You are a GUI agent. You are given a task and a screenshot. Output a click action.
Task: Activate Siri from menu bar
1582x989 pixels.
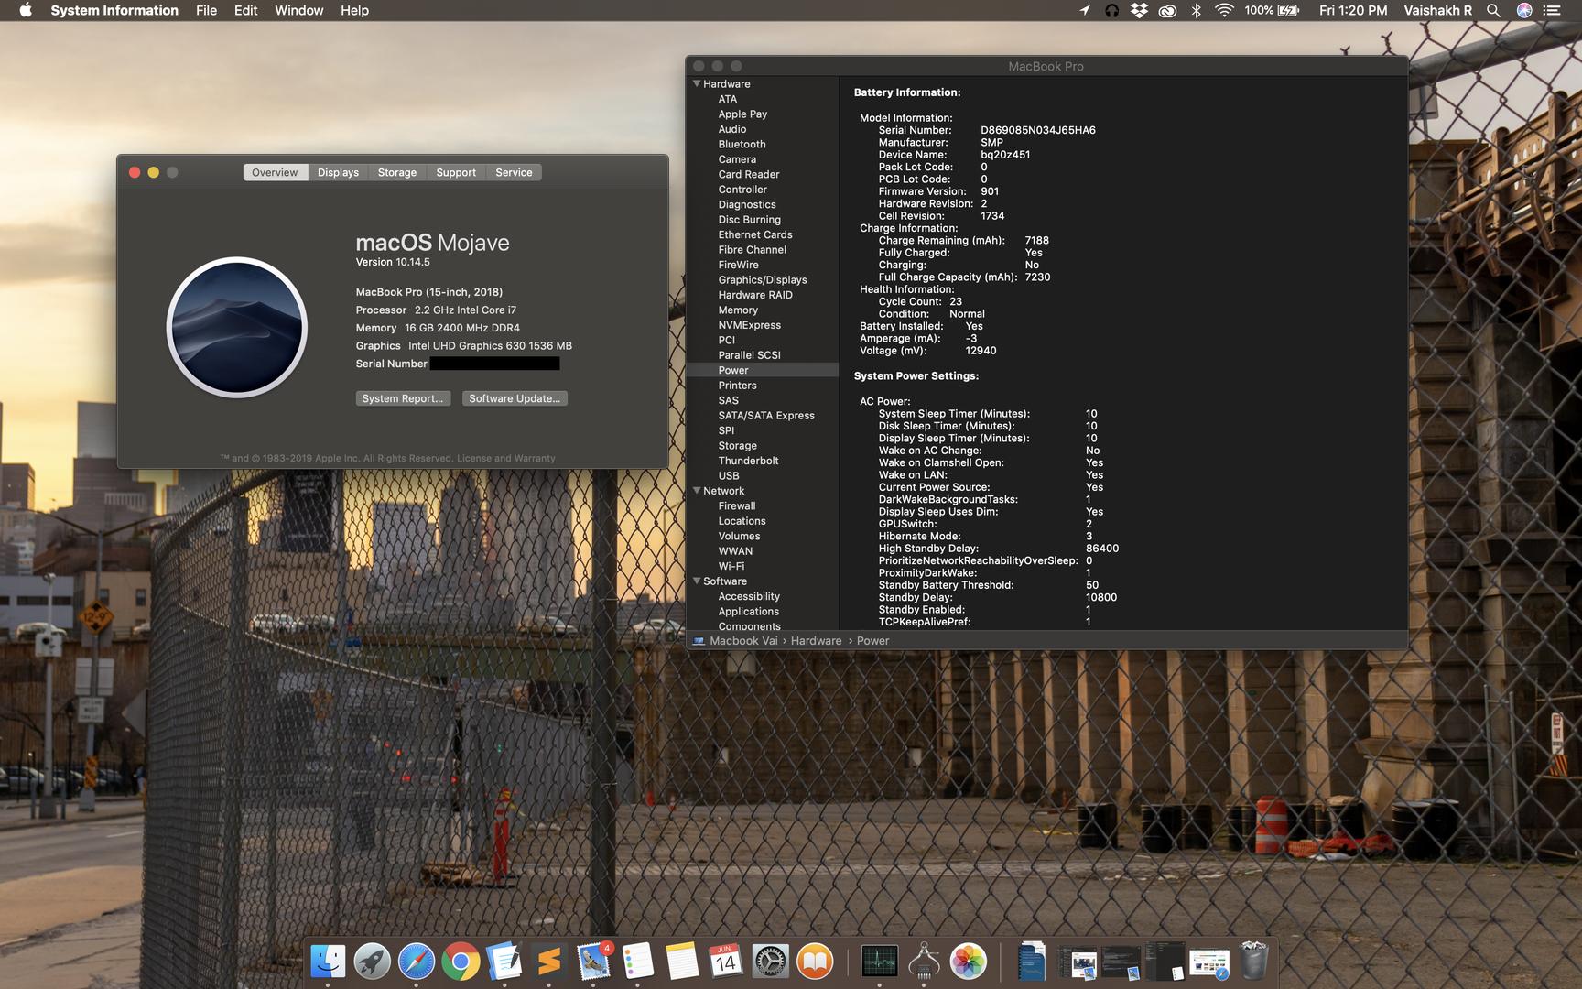click(x=1524, y=10)
